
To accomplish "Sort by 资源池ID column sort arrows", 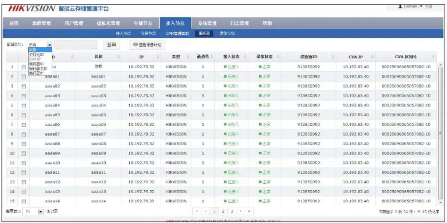I will click(x=334, y=57).
